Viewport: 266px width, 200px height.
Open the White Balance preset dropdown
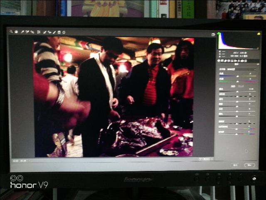(241, 70)
